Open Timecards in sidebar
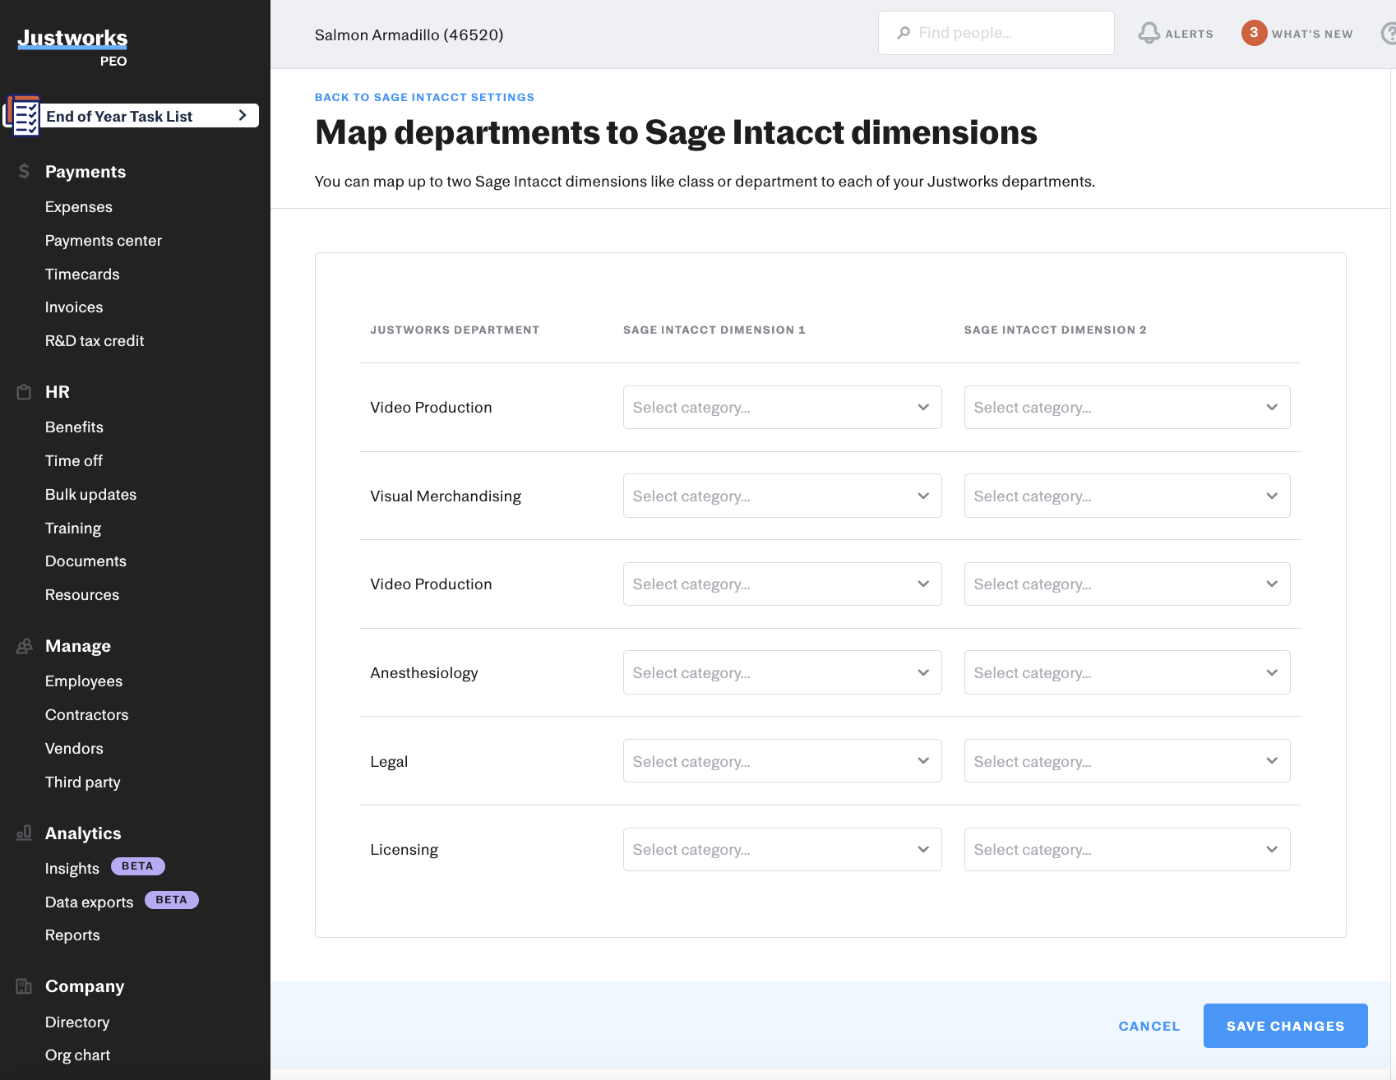 pyautogui.click(x=82, y=275)
